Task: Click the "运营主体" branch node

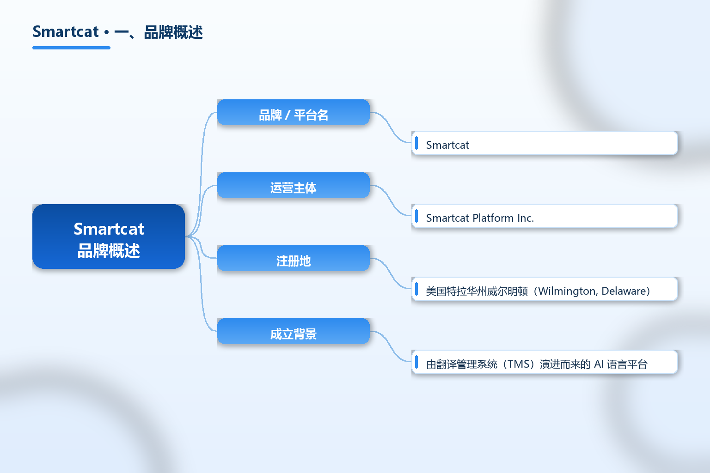Action: pos(294,185)
